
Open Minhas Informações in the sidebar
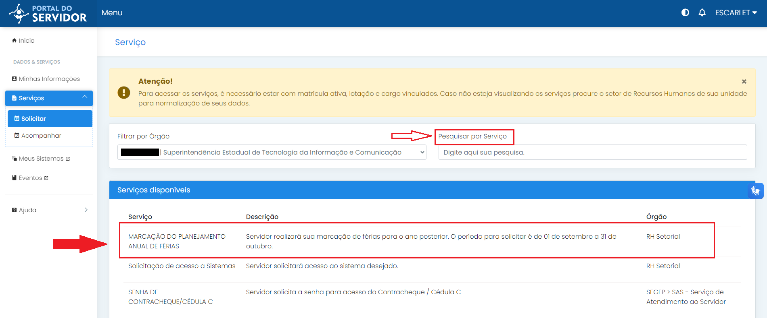[x=49, y=79]
